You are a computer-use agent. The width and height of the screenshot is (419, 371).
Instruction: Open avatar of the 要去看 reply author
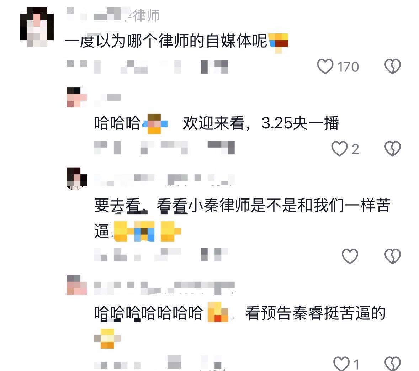77,179
